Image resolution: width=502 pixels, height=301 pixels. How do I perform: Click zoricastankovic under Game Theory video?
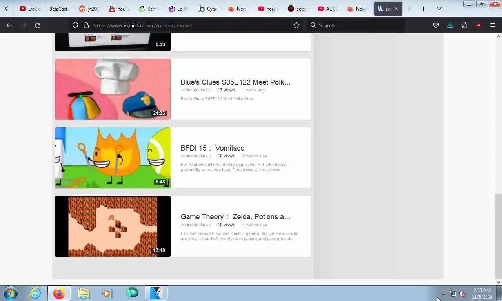[196, 225]
